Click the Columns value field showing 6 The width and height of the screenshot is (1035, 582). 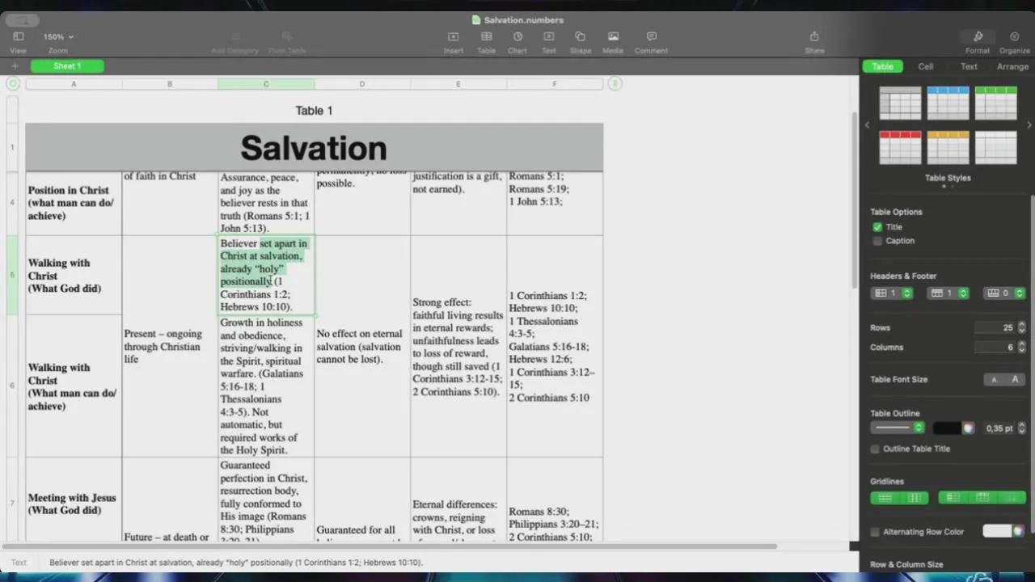[x=995, y=347]
